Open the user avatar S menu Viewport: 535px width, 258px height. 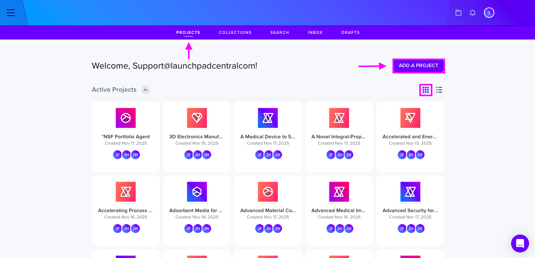point(489,13)
